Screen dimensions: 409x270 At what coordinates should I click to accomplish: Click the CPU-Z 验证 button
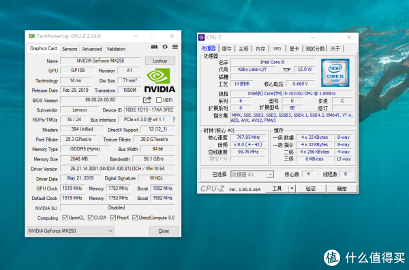310,188
